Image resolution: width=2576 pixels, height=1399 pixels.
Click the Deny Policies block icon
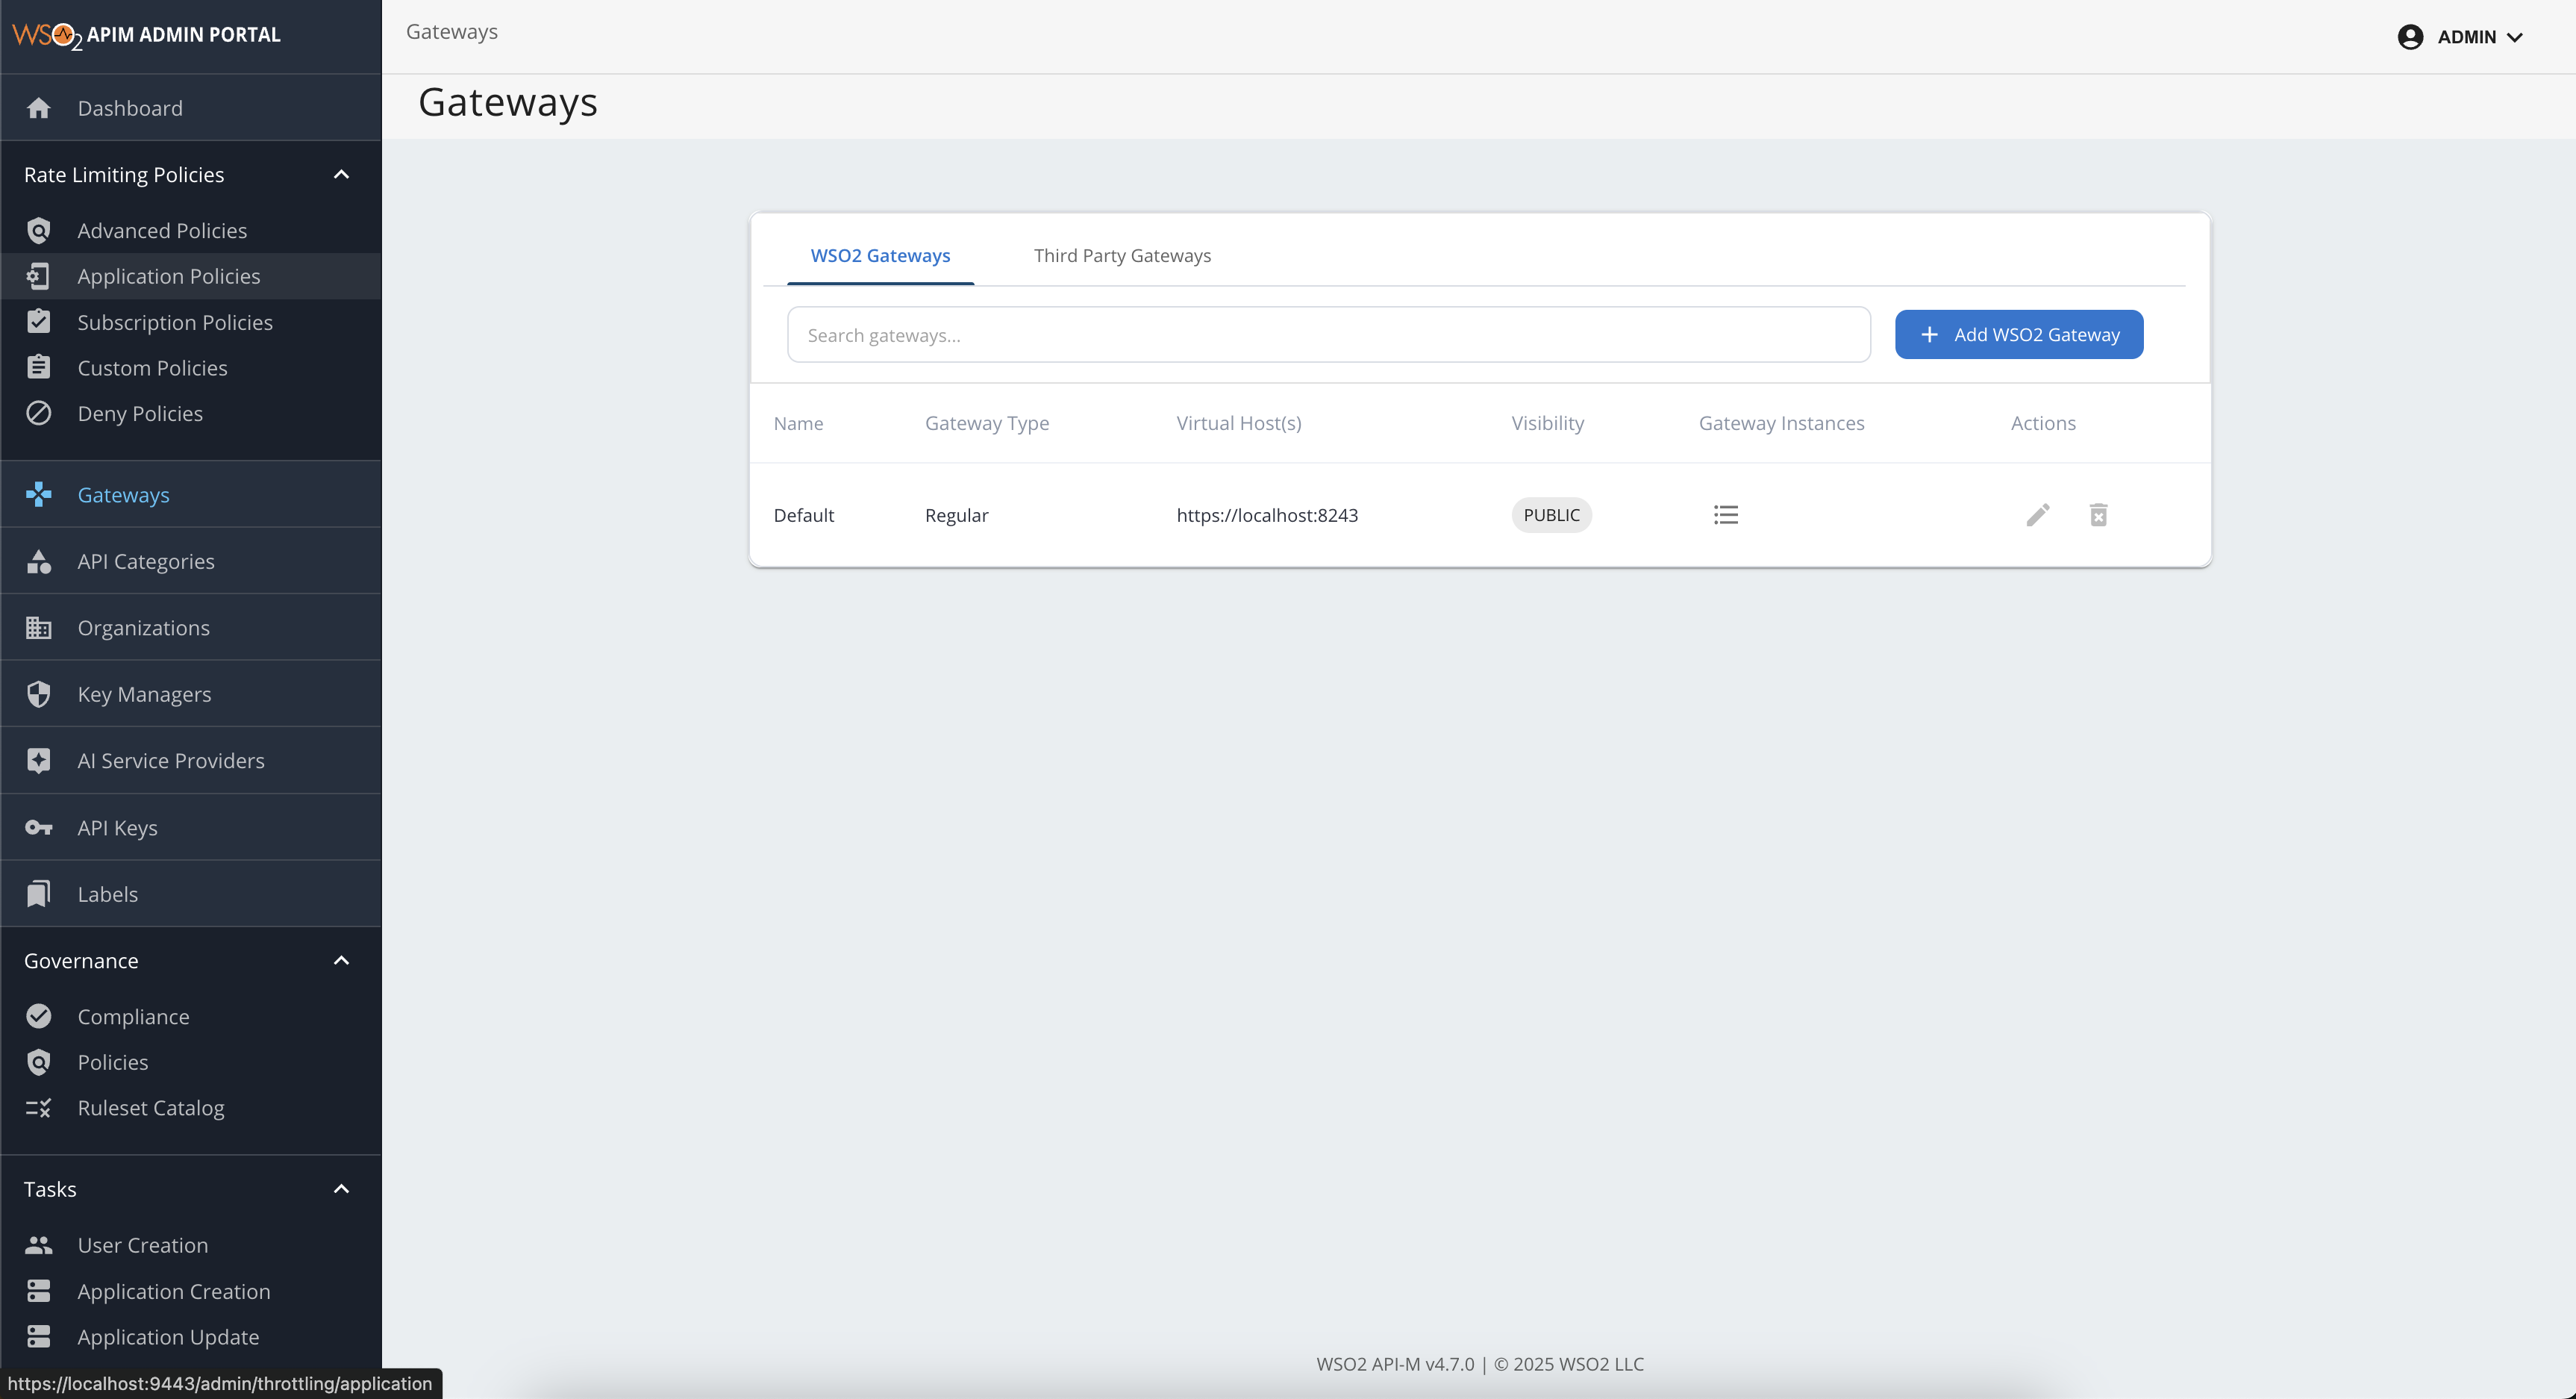[x=38, y=414]
